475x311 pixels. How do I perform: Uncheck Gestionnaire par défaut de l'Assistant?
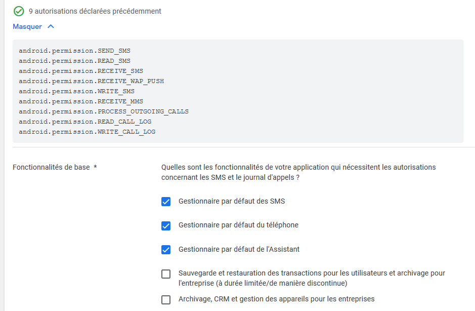coord(166,250)
